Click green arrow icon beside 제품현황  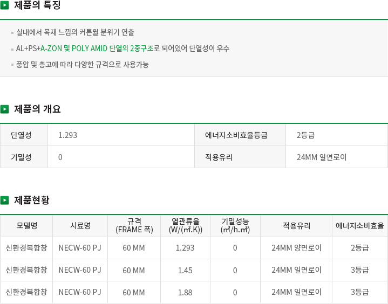pyautogui.click(x=4, y=200)
